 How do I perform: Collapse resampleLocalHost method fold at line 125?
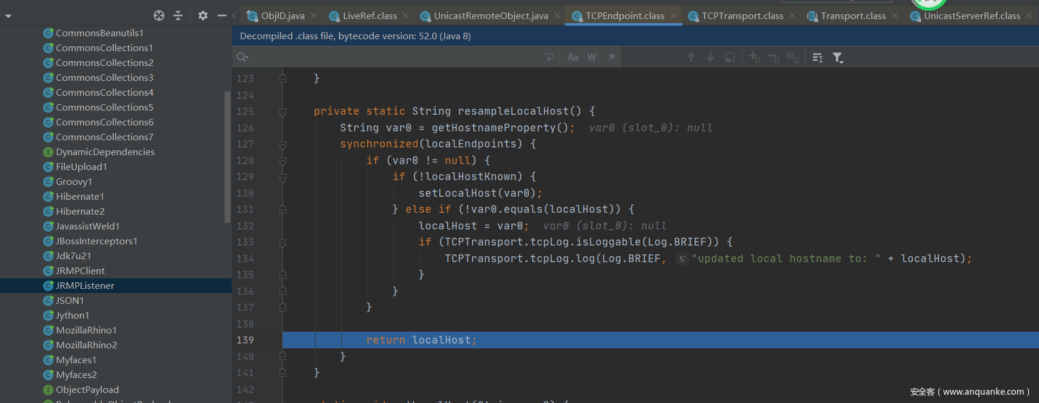(x=283, y=112)
